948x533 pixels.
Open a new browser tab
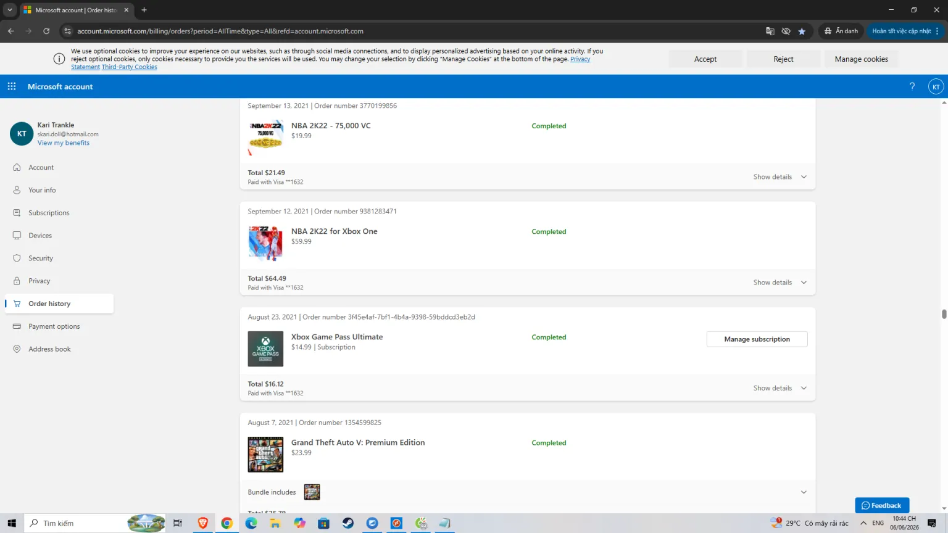pos(144,10)
